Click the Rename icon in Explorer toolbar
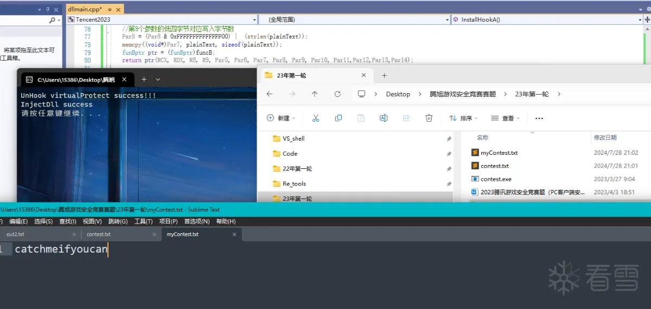Viewport: 651px width, 309px height. 384,118
